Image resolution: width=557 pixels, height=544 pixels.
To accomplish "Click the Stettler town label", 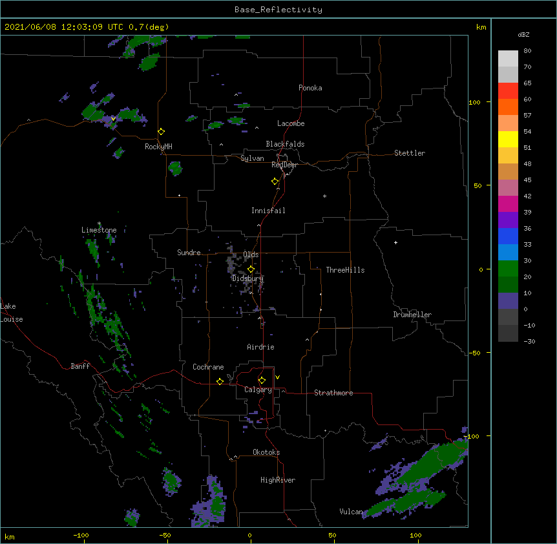I will pyautogui.click(x=410, y=153).
